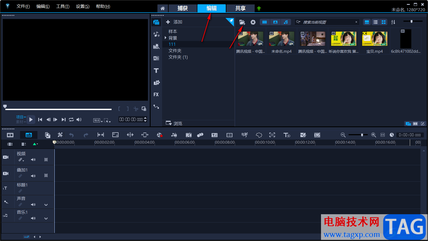Open the split-screen template creator icon
Viewport: 428px width, 241px height.
click(x=230, y=135)
